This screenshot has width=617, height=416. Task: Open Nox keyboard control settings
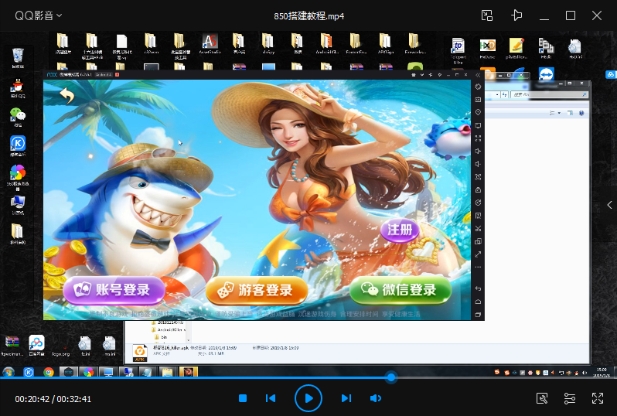[478, 100]
